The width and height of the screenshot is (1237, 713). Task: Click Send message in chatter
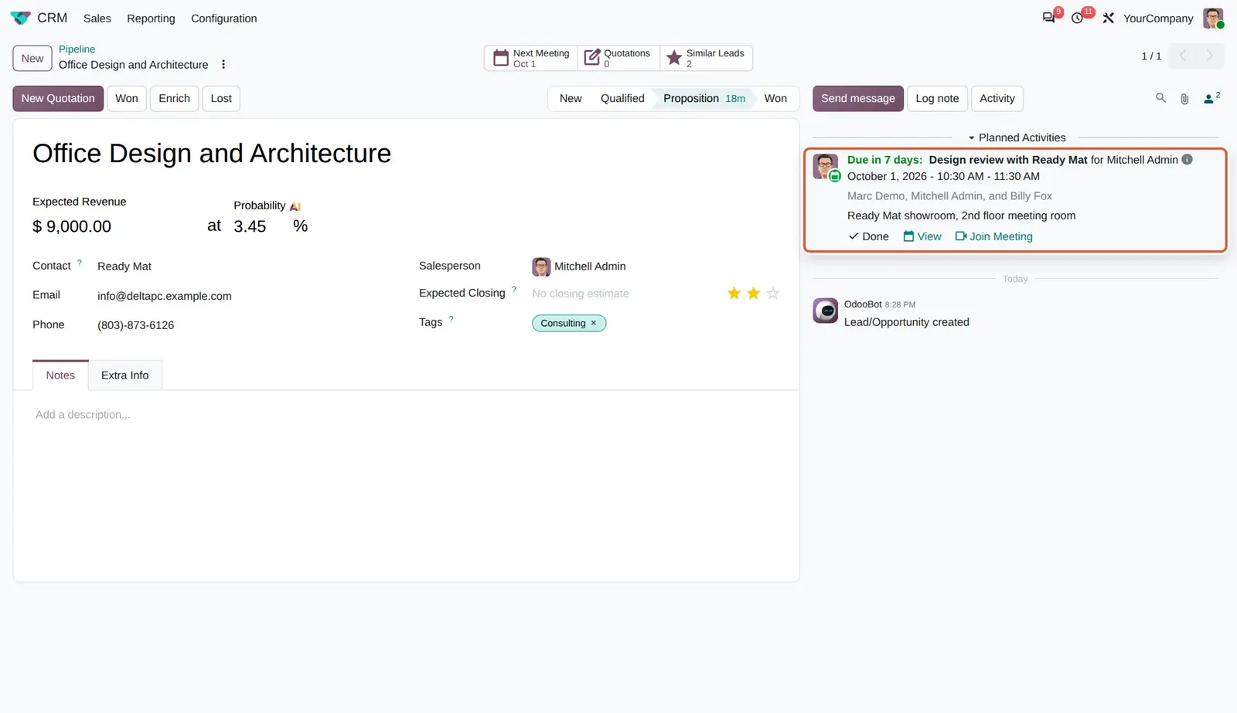[858, 98]
